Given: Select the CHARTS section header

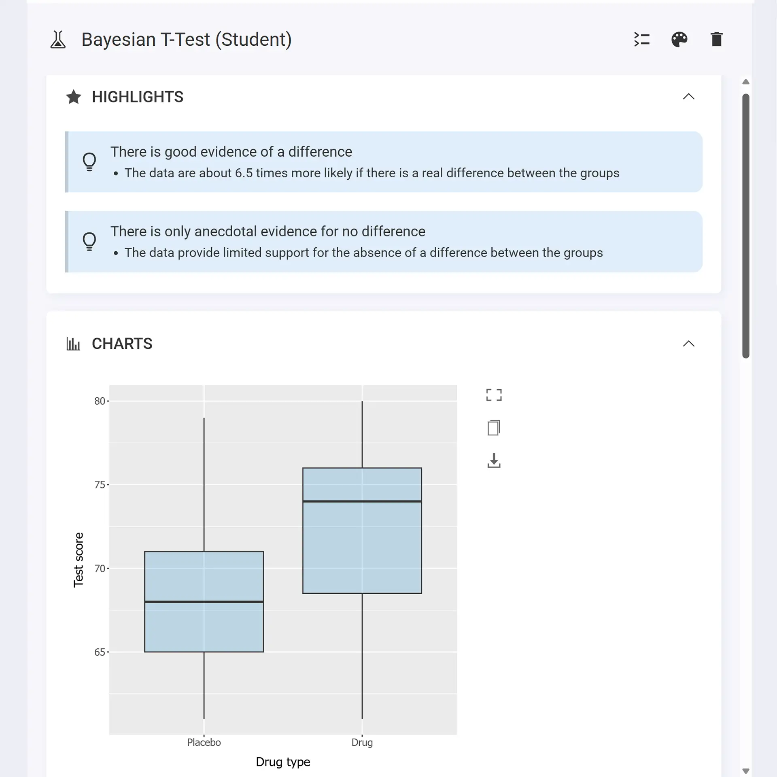Looking at the screenshot, I should pyautogui.click(x=122, y=344).
